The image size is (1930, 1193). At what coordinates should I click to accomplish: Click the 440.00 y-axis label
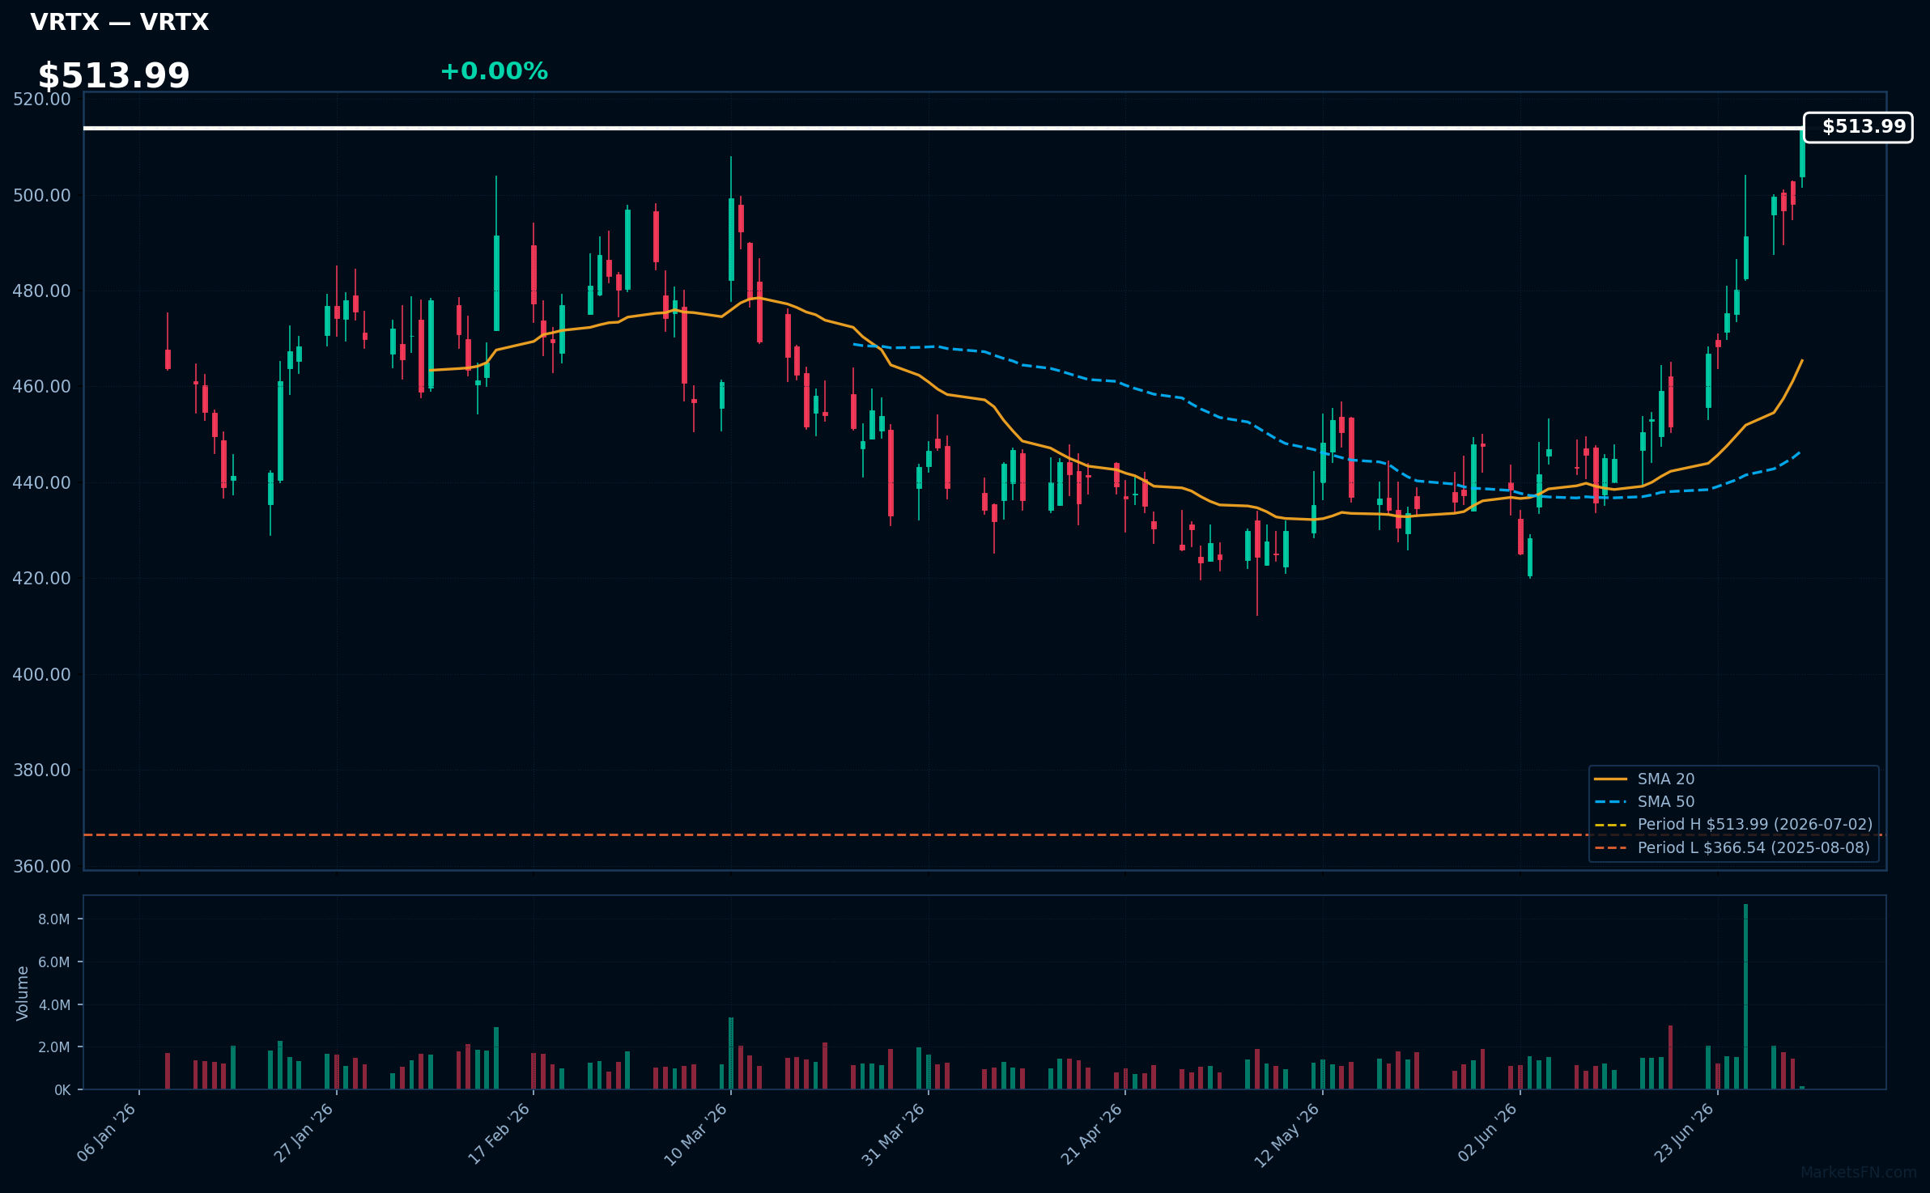(x=42, y=483)
